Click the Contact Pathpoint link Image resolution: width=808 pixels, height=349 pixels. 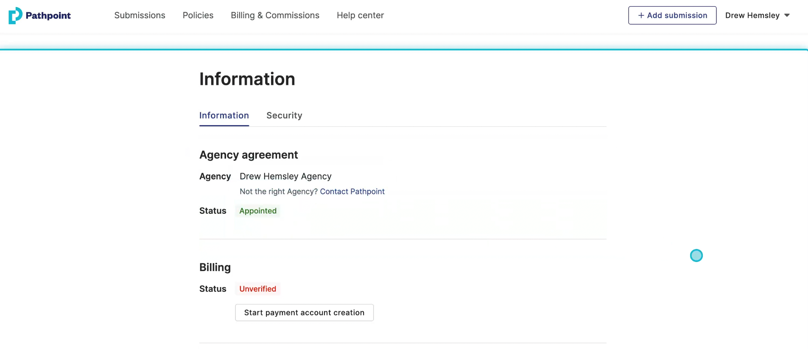point(352,191)
